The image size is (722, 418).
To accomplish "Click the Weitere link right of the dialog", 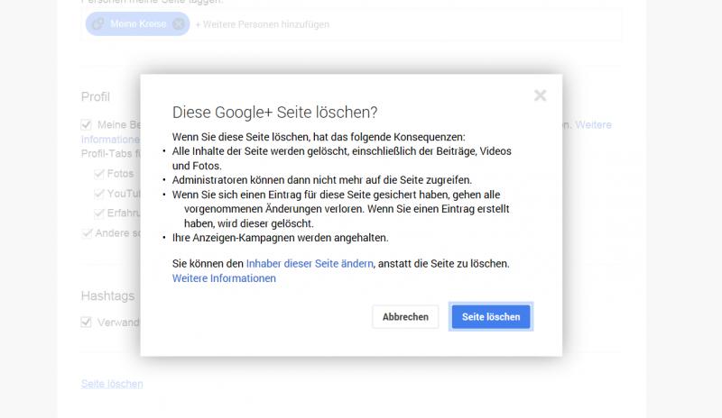I will tap(592, 125).
